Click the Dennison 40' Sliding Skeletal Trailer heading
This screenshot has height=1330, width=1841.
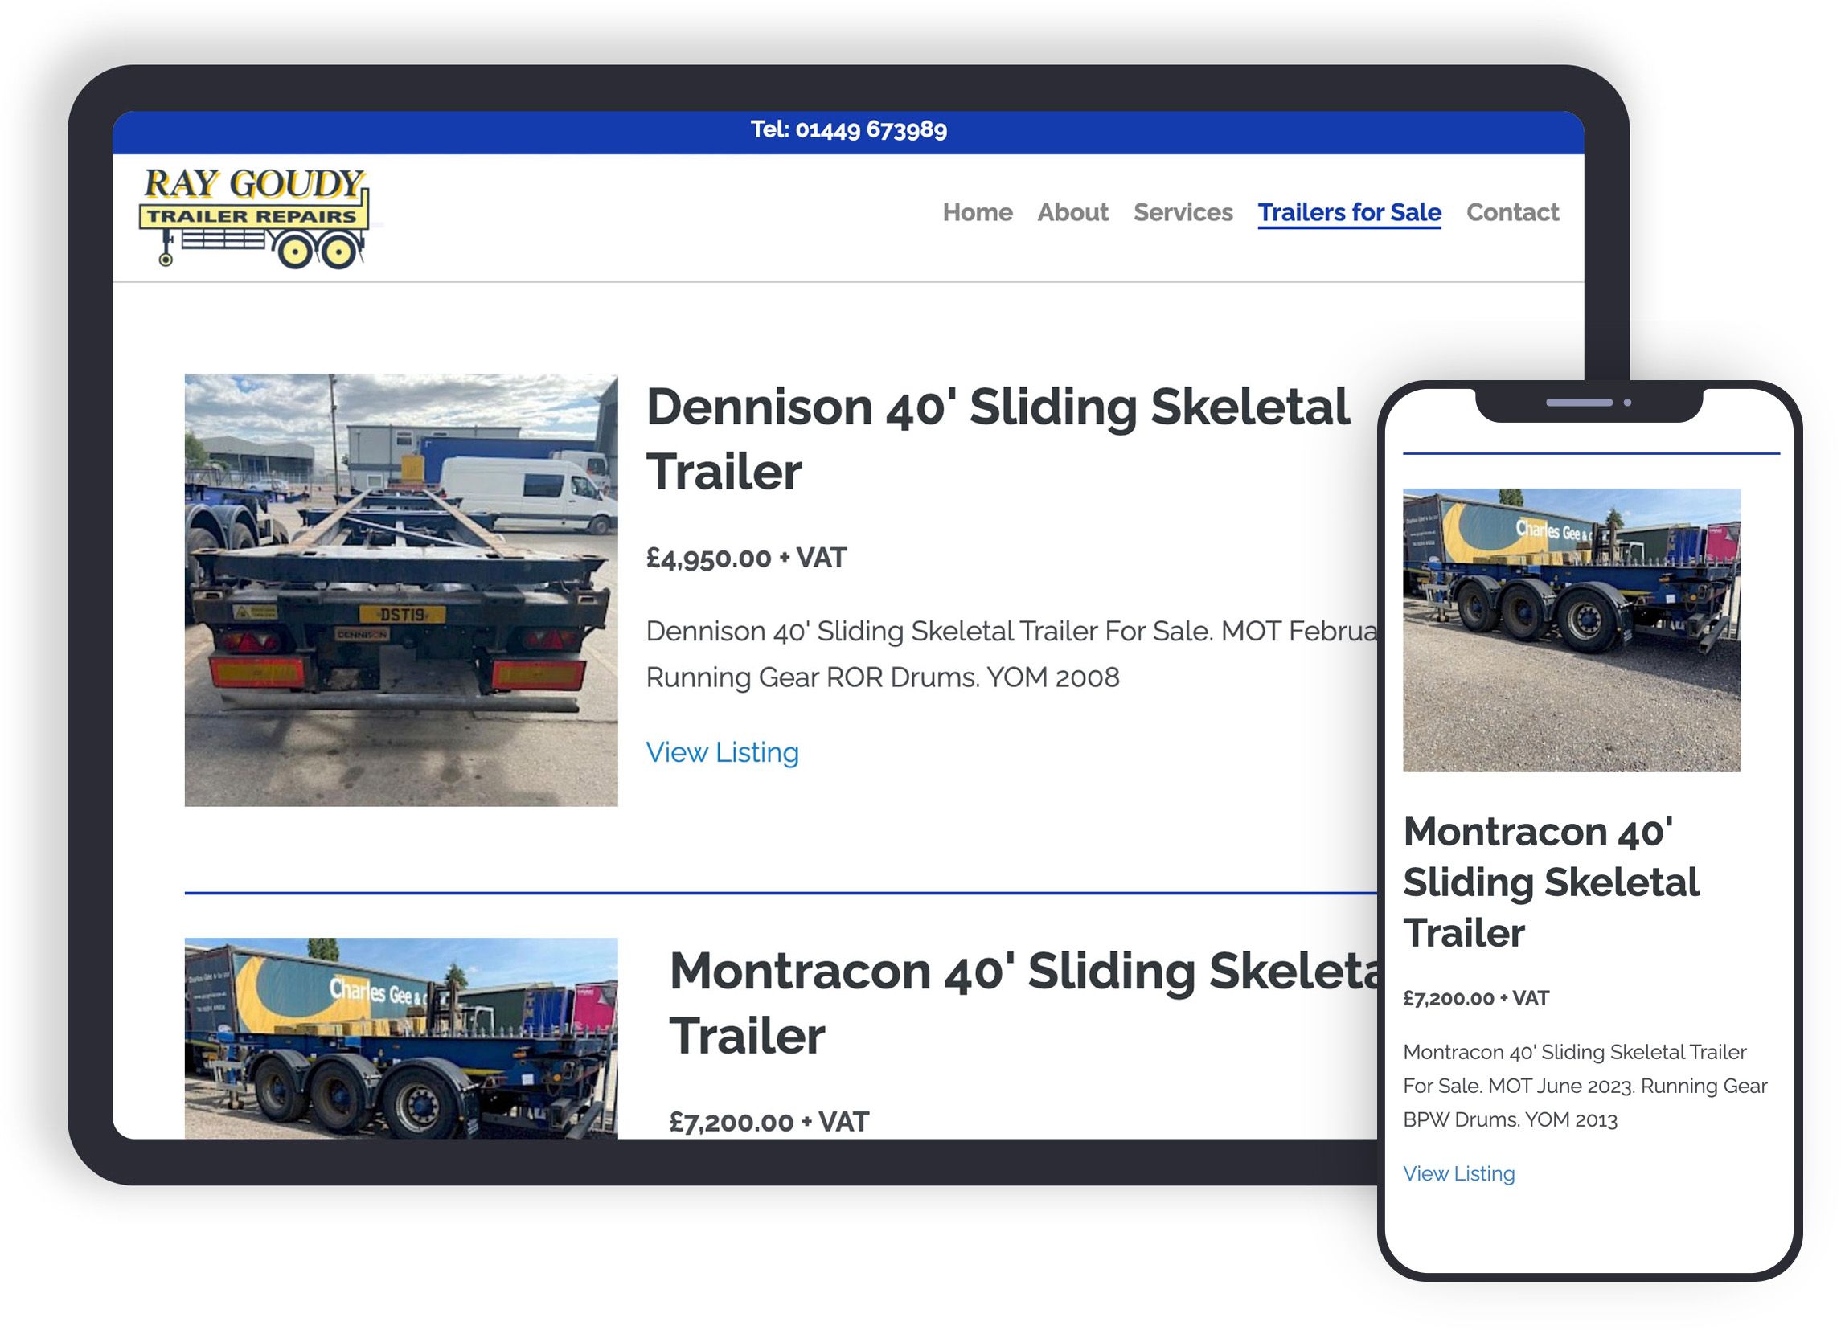tap(997, 439)
